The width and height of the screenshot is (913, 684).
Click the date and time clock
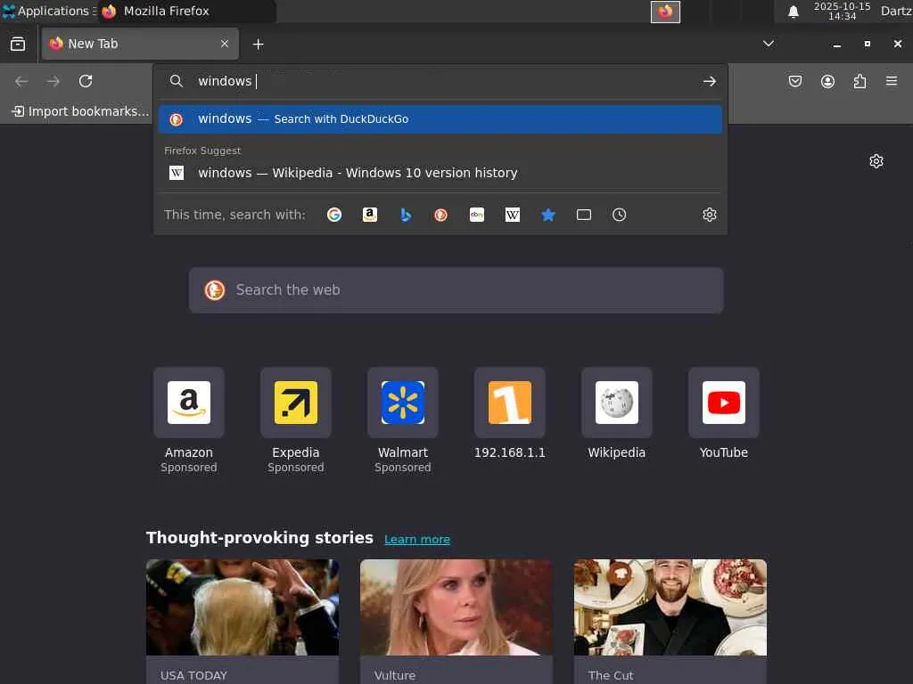[x=842, y=11]
